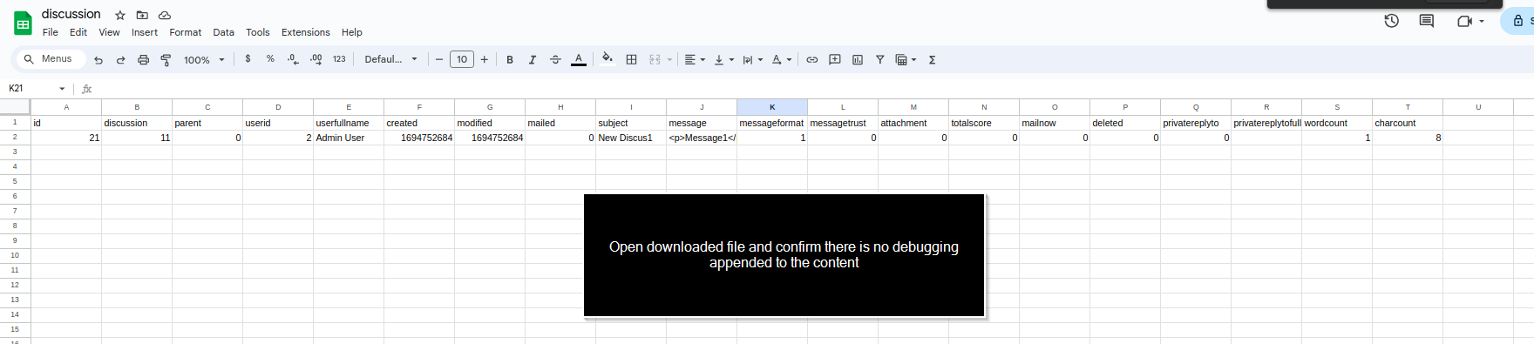The image size is (1534, 344).
Task: Insert a comment
Action: pyautogui.click(x=835, y=59)
